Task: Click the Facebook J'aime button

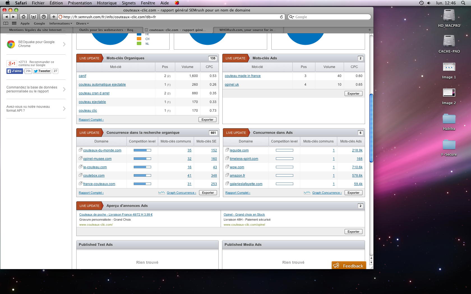Action: pyautogui.click(x=14, y=71)
